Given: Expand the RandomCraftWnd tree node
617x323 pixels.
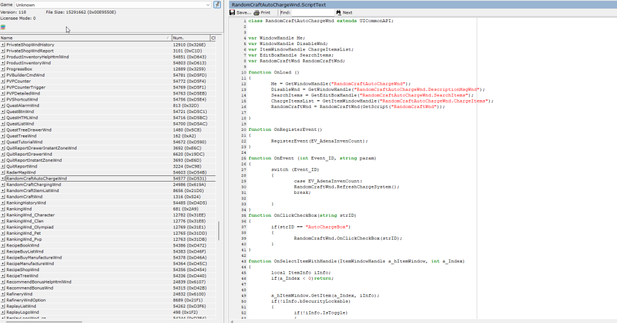Looking at the screenshot, I should coord(3,196).
